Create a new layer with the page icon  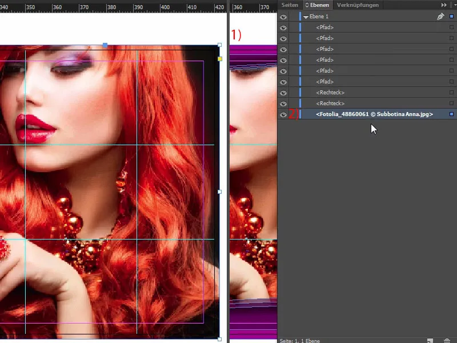click(430, 340)
